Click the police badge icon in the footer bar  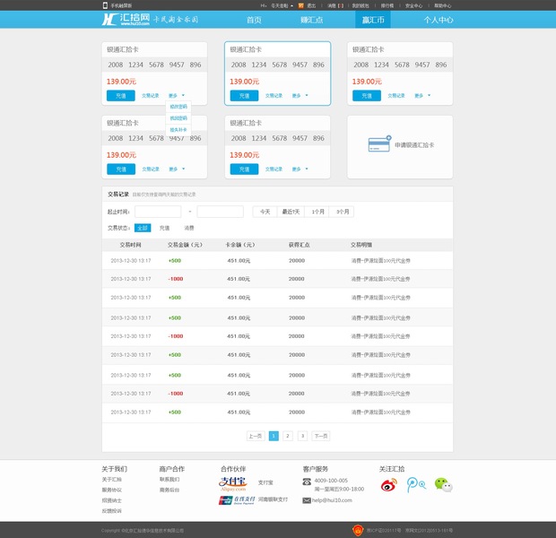[358, 530]
